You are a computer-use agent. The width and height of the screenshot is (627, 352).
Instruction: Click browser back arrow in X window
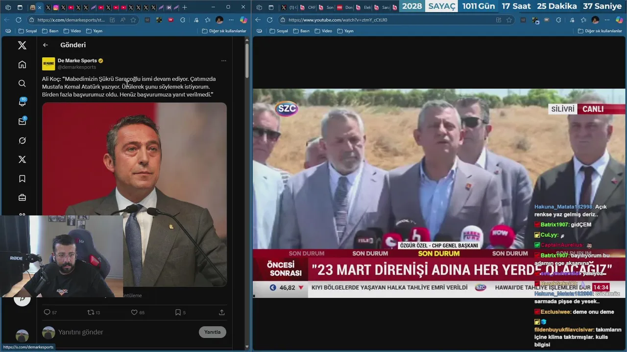click(x=6, y=20)
